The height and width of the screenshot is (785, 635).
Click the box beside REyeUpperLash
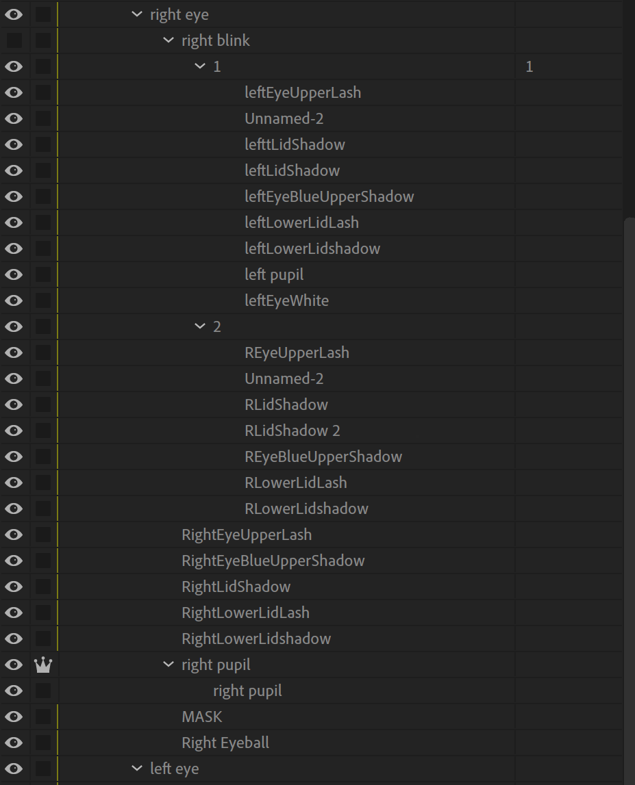(43, 352)
